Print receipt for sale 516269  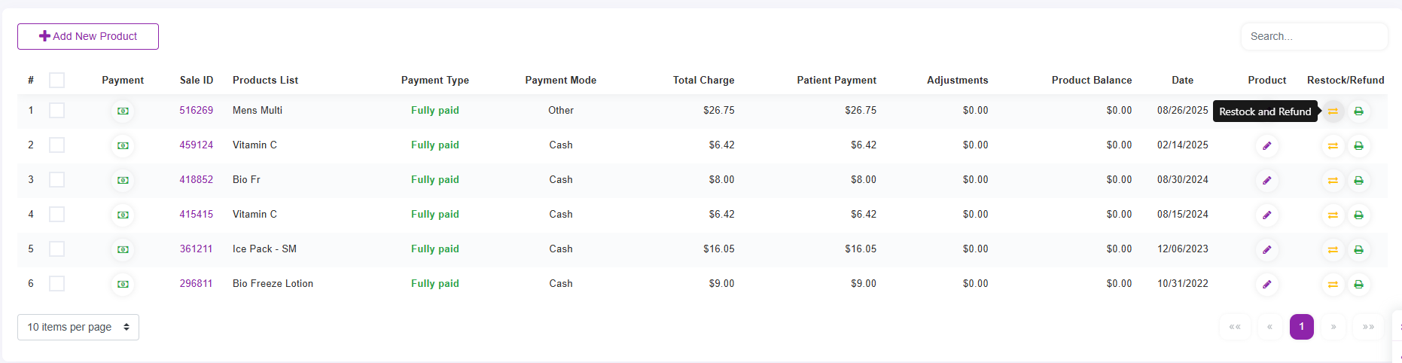tap(1358, 111)
